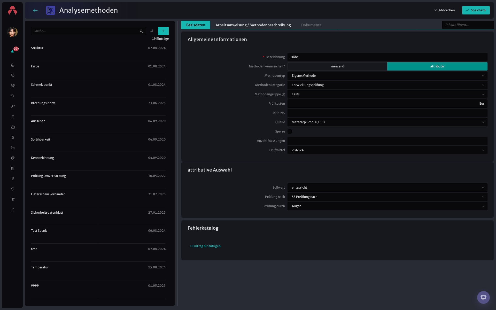Open the Sollwert dropdown
496x310 pixels.
[388, 188]
